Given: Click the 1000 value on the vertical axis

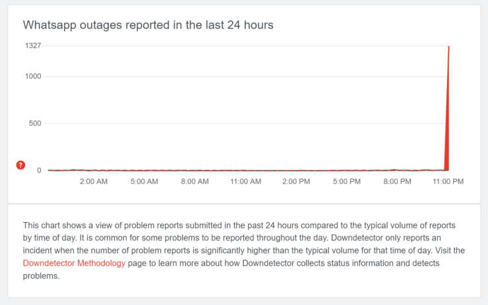Looking at the screenshot, I should 33,76.
